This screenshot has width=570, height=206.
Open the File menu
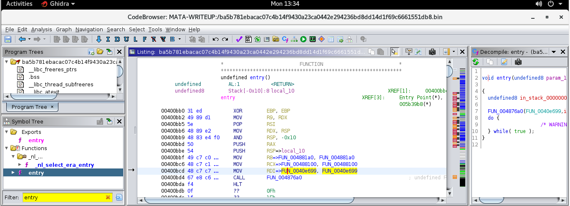(x=10, y=30)
